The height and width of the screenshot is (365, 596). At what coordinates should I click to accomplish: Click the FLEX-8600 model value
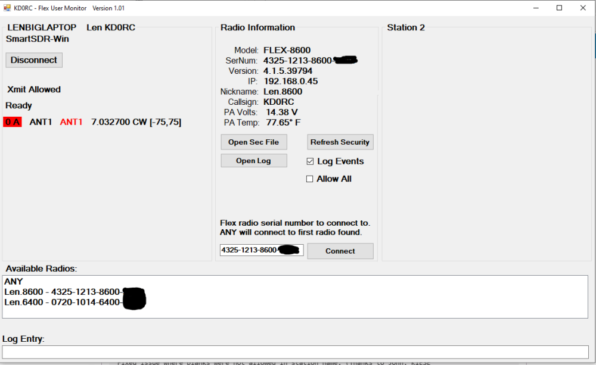(x=287, y=50)
